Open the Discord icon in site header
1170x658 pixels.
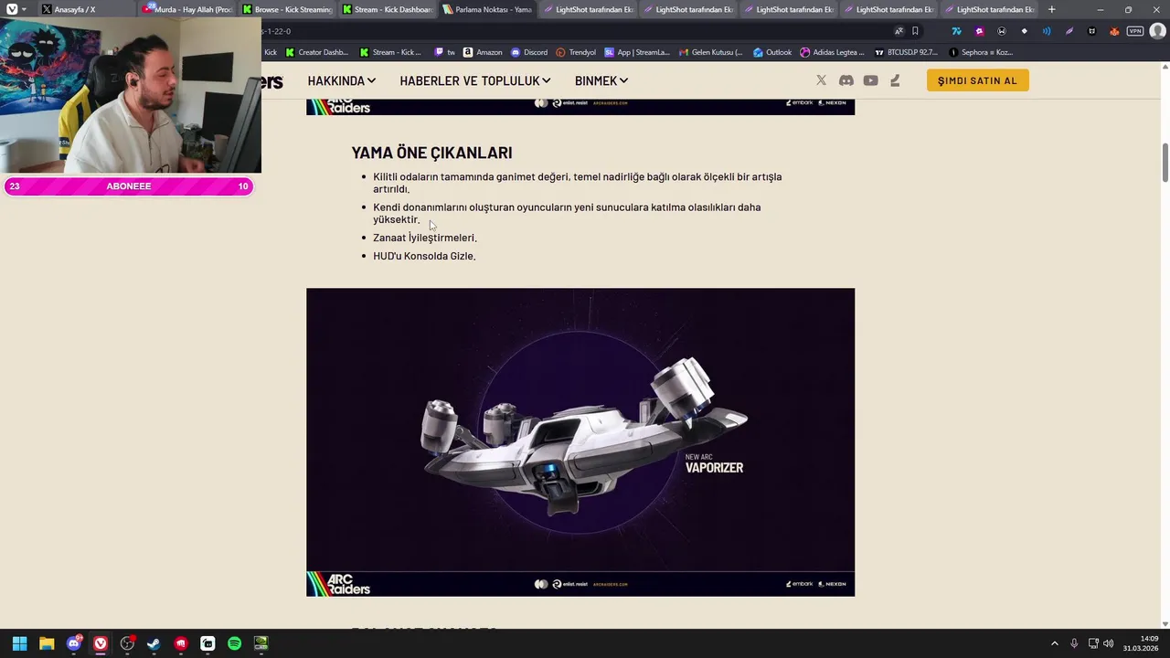click(846, 80)
